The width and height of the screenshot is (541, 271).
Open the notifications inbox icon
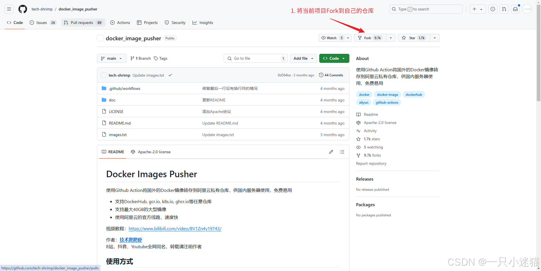515,9
